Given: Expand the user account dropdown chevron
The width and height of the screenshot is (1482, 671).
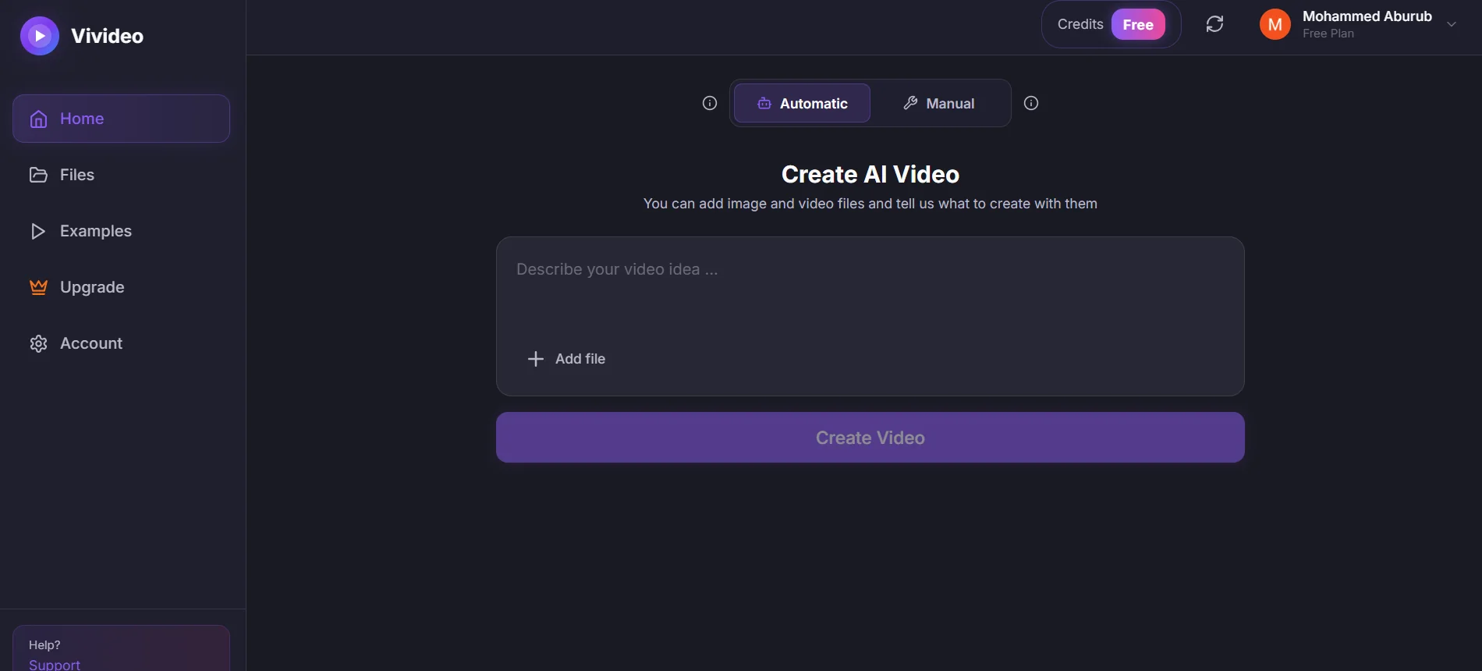Looking at the screenshot, I should 1452,24.
